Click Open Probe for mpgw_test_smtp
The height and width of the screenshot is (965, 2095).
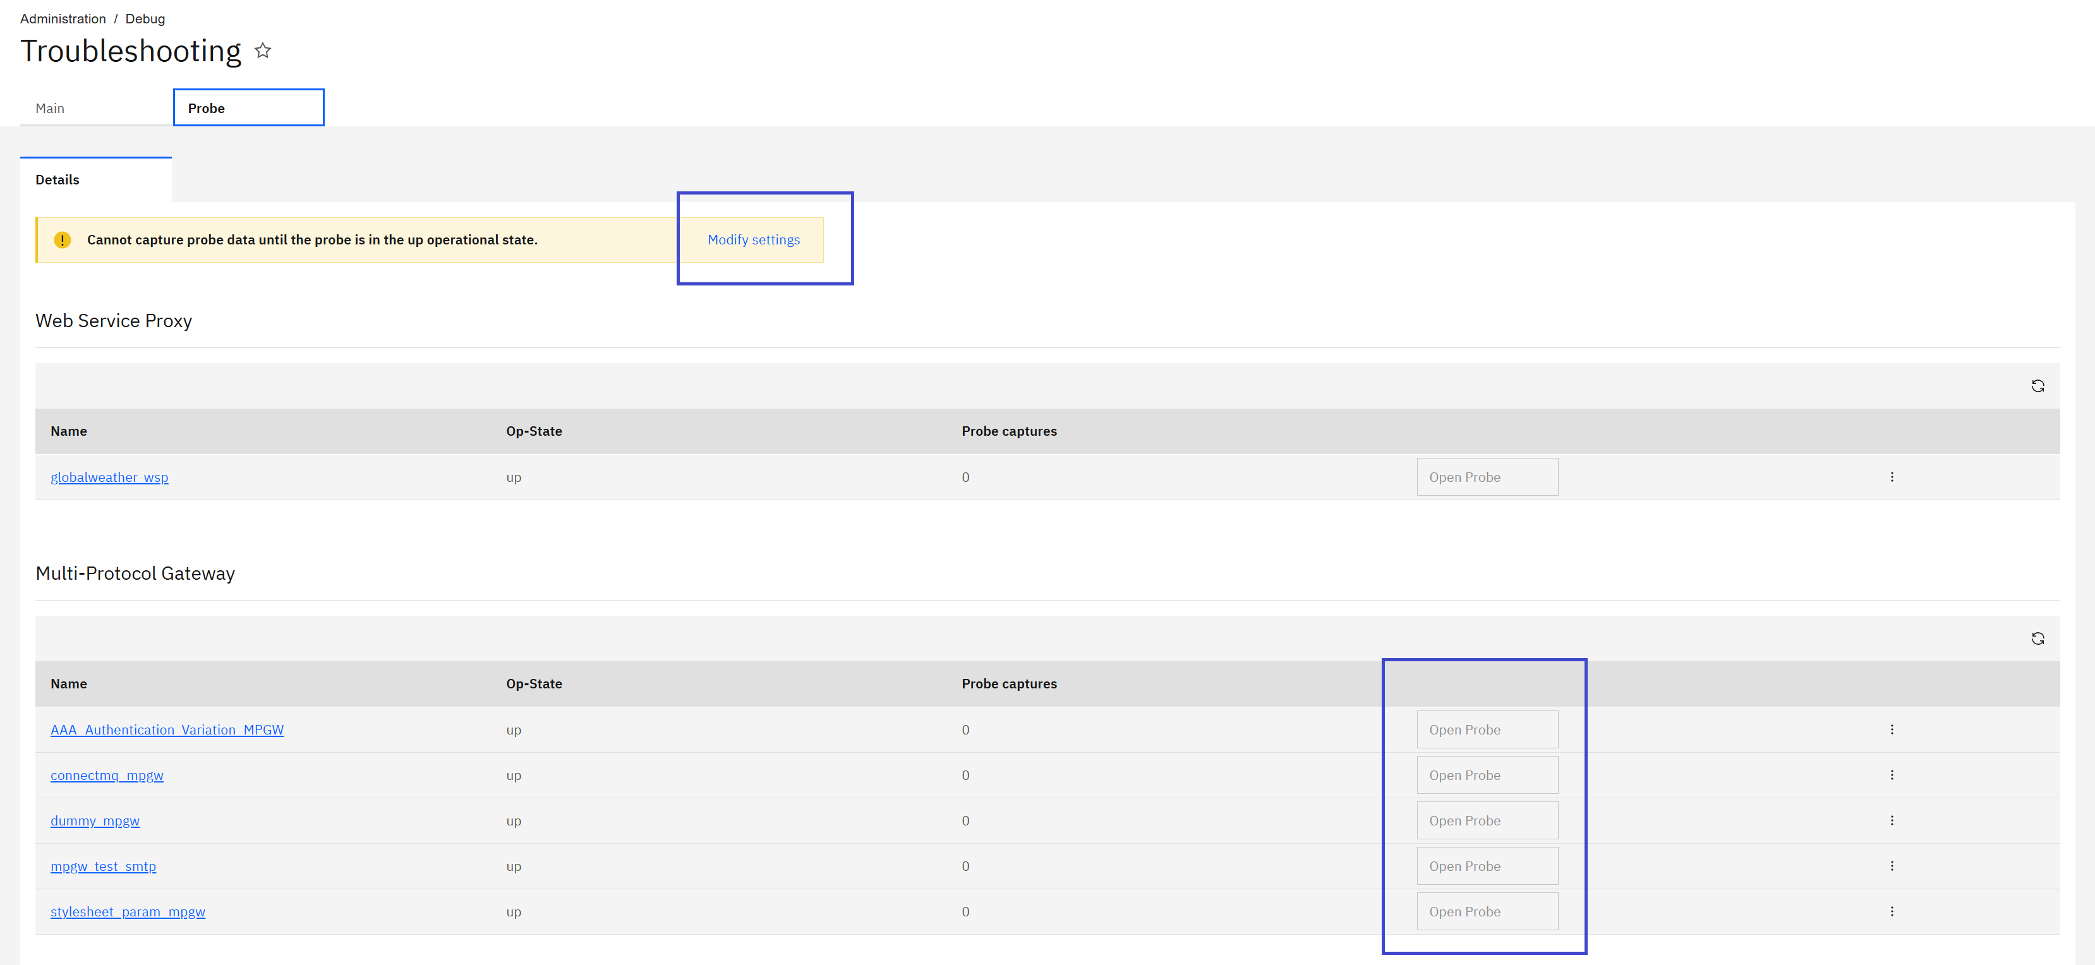click(1487, 866)
